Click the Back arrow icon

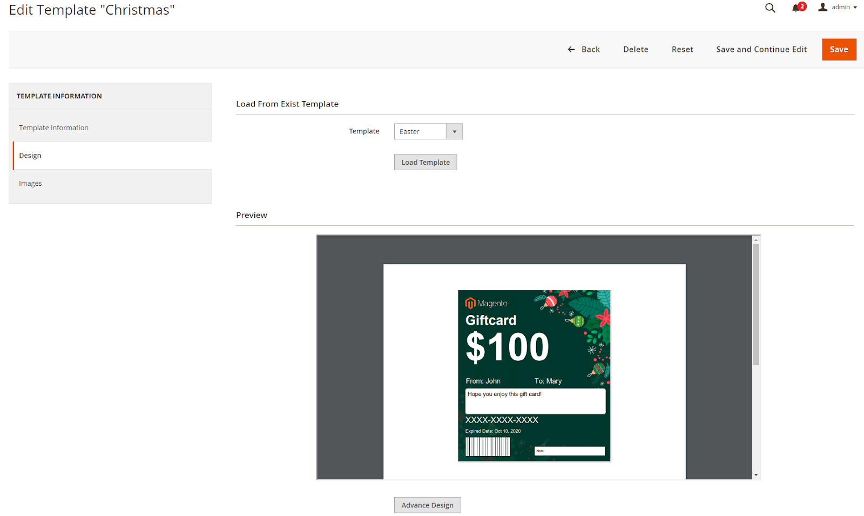point(571,49)
